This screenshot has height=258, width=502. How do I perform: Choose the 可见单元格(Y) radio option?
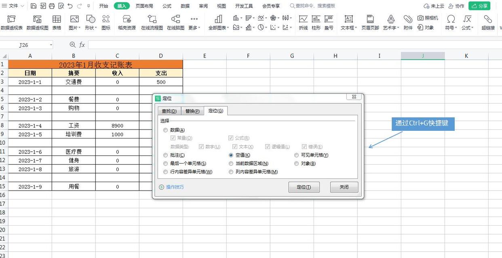point(312,155)
